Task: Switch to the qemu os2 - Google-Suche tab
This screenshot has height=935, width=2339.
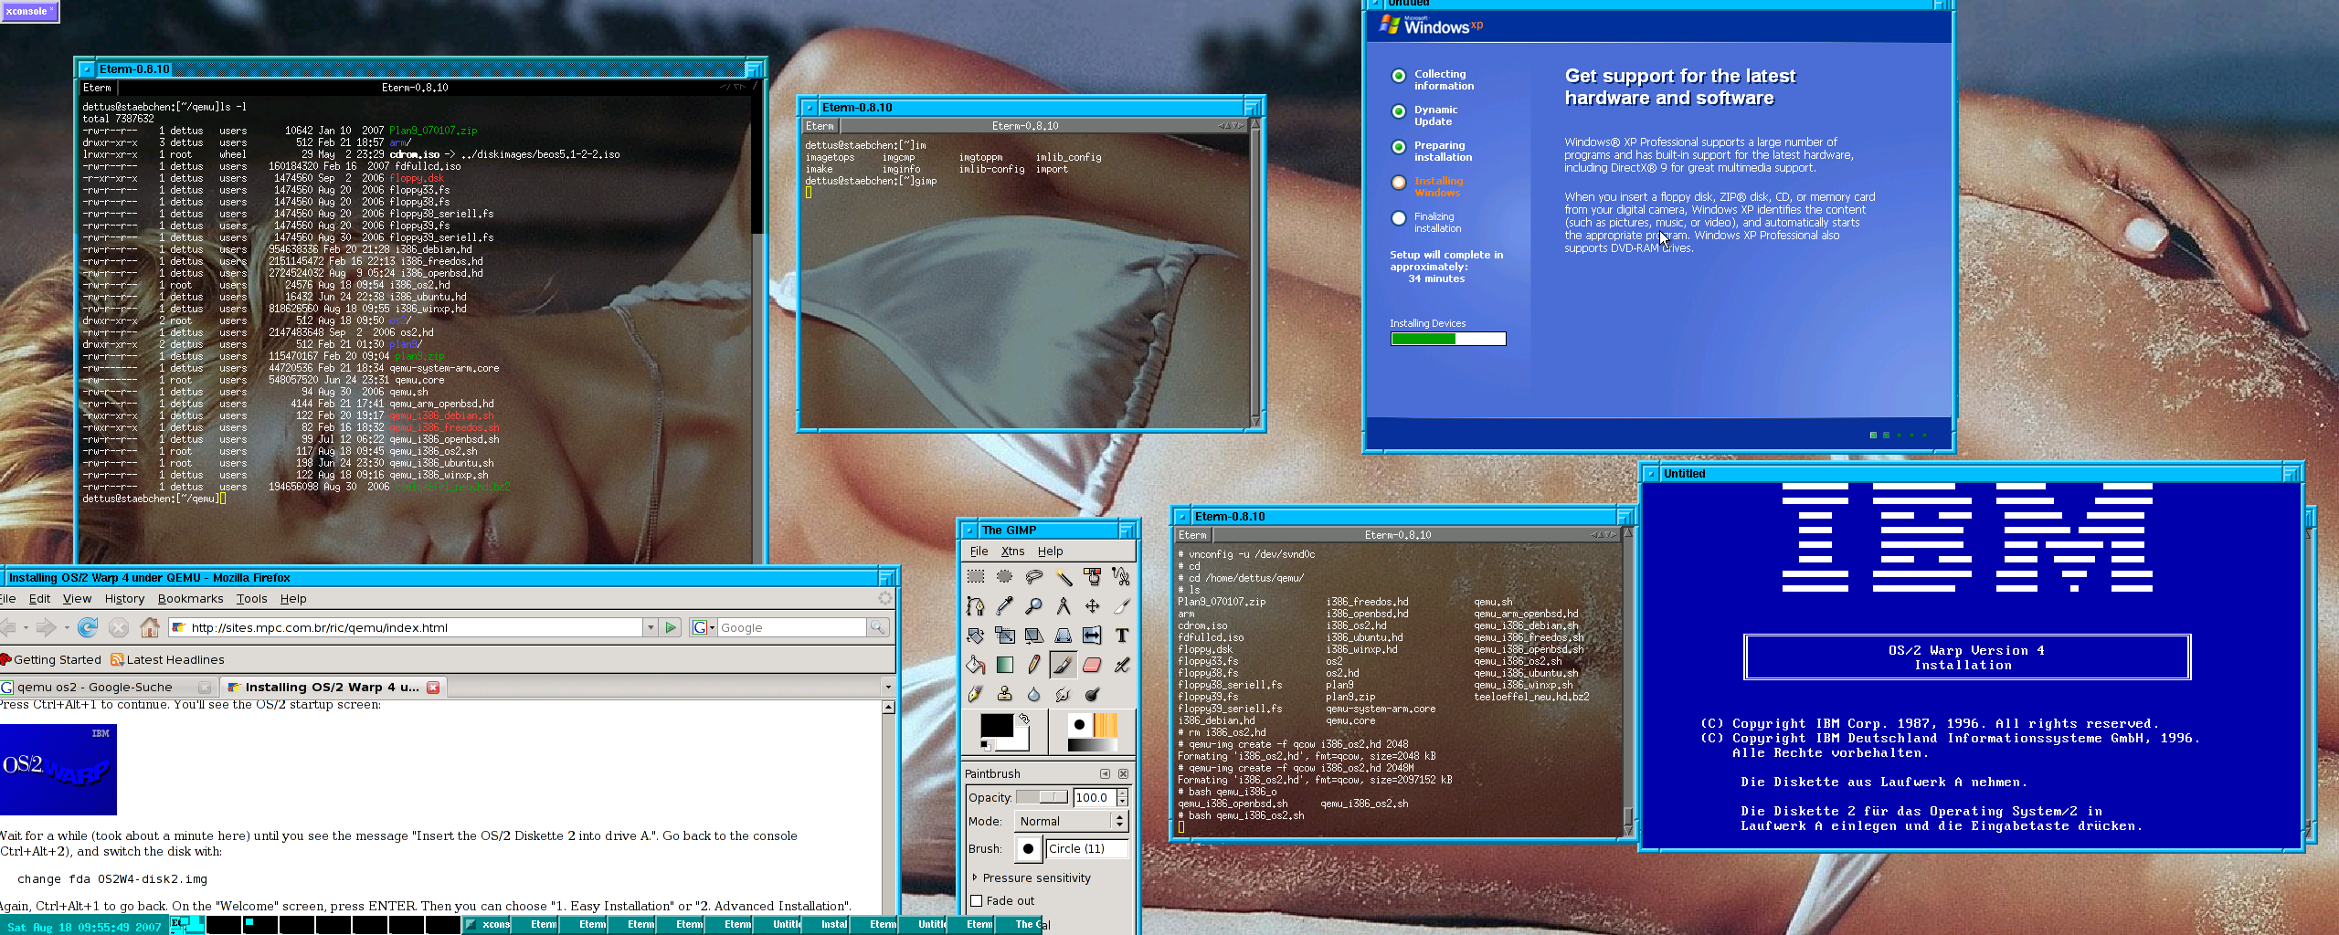Action: pos(108,687)
